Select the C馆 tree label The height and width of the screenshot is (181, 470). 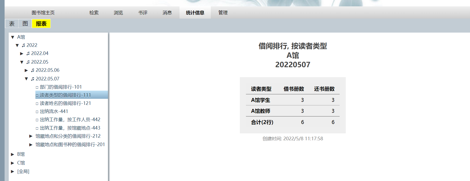[x=21, y=163]
